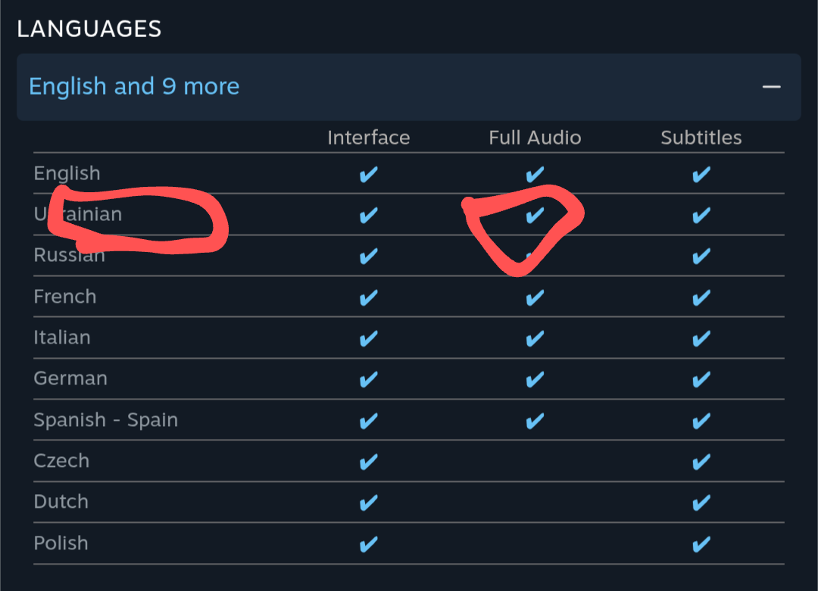Click the German Subtitles checkmark
Screen dimensions: 818x591
coord(701,379)
